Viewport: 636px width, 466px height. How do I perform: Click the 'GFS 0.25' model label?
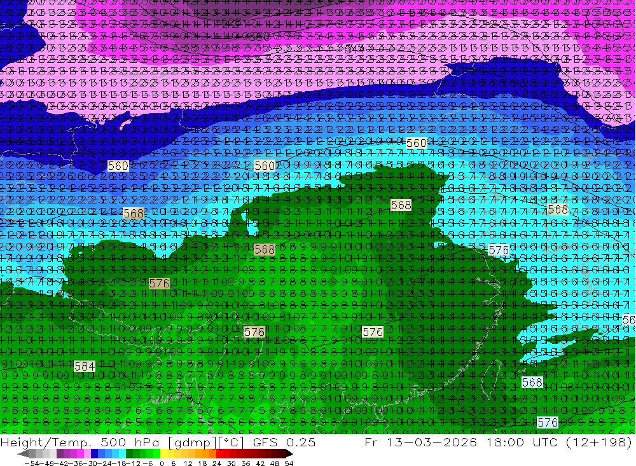[284, 442]
